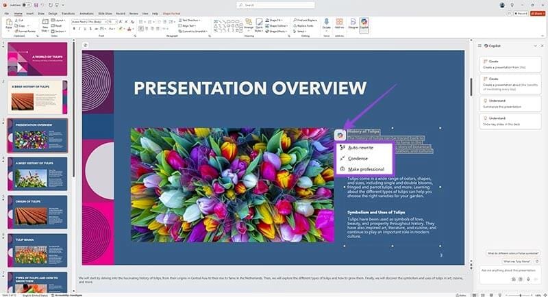This screenshot has height=297, width=548.
Task: Activate the Format Painter
Action: coord(25,31)
